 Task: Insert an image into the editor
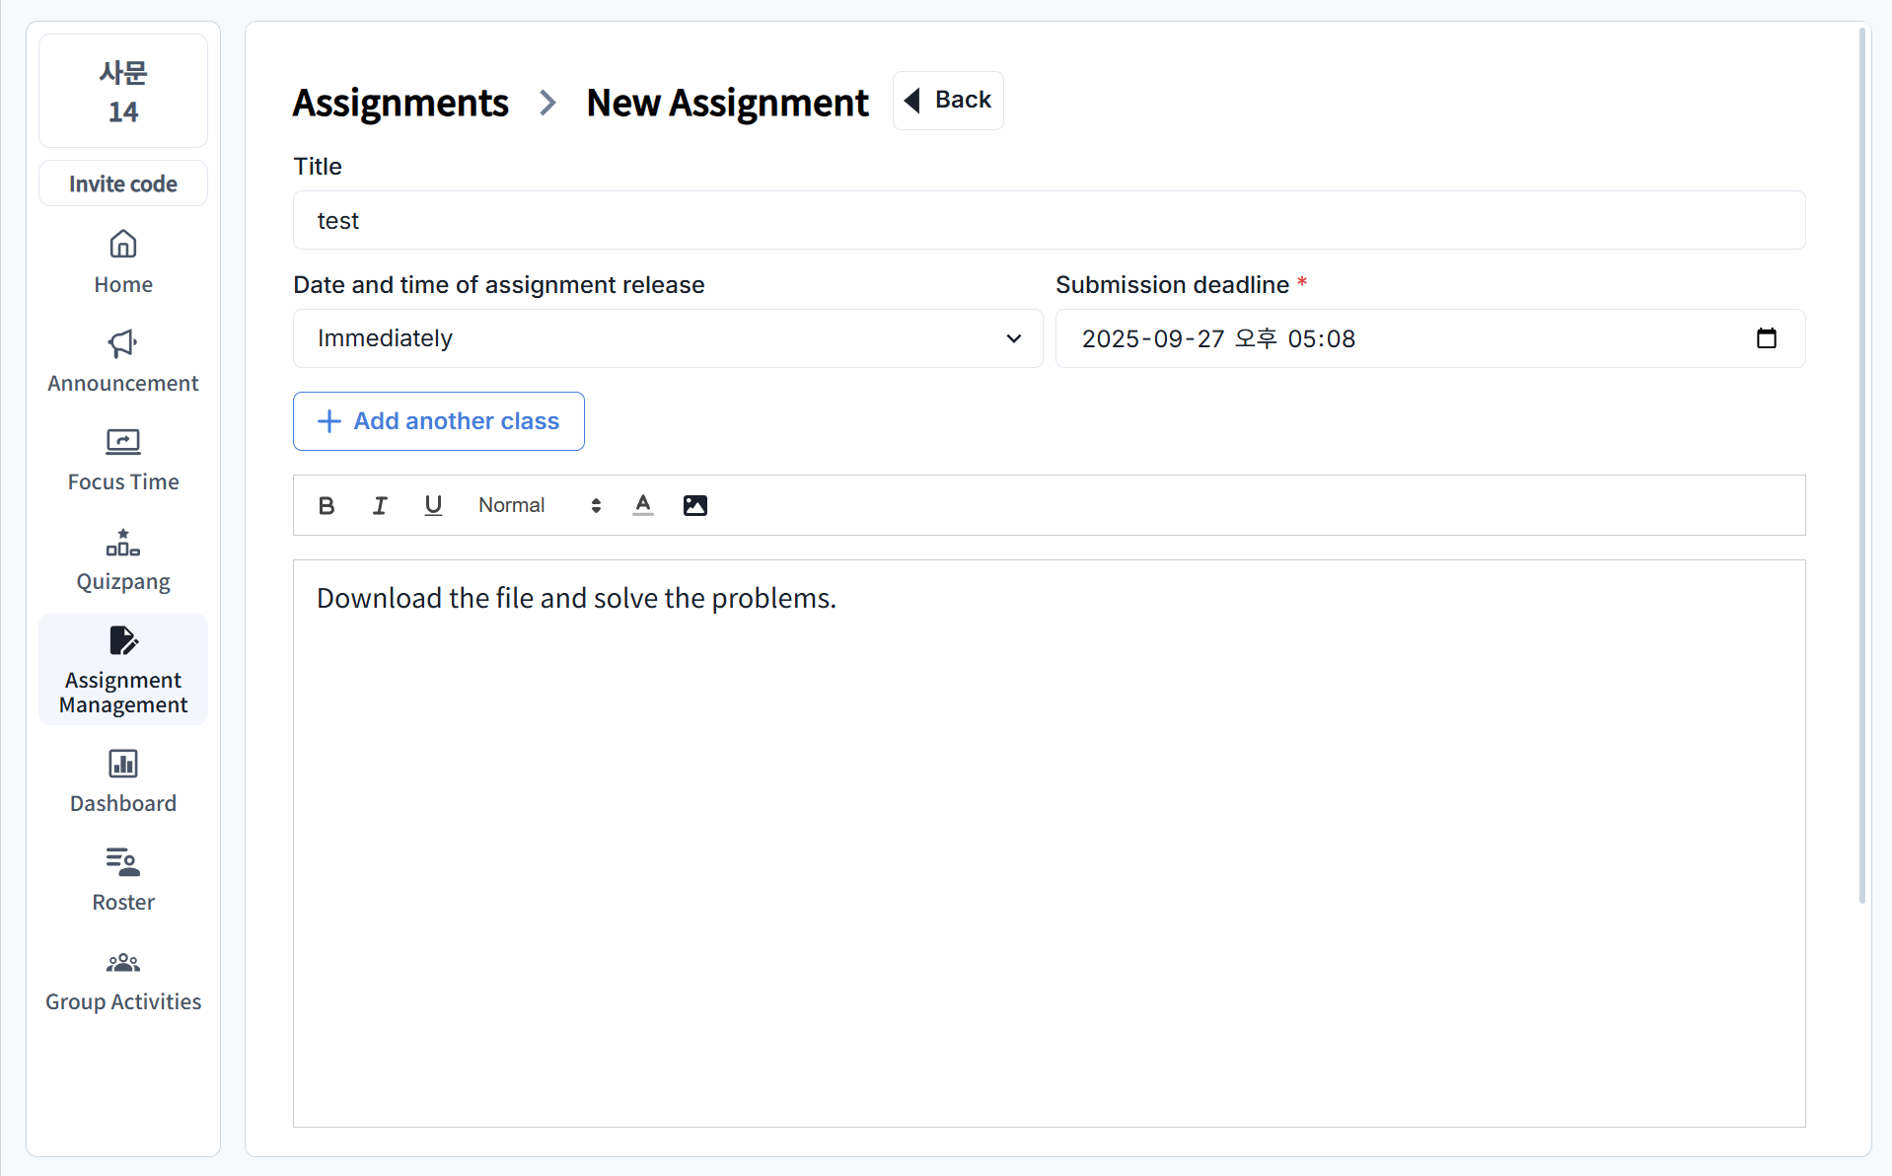point(695,506)
